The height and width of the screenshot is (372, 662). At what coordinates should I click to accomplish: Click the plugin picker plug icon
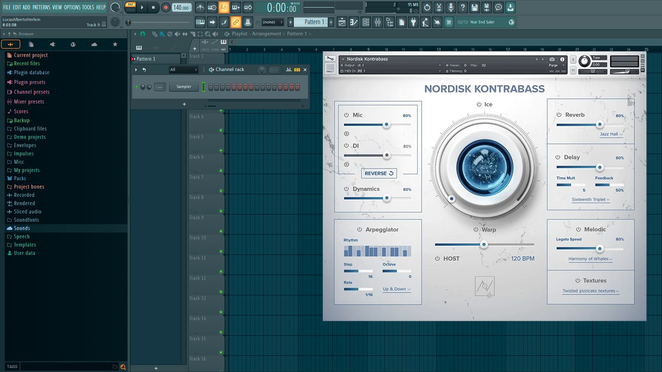(x=413, y=22)
